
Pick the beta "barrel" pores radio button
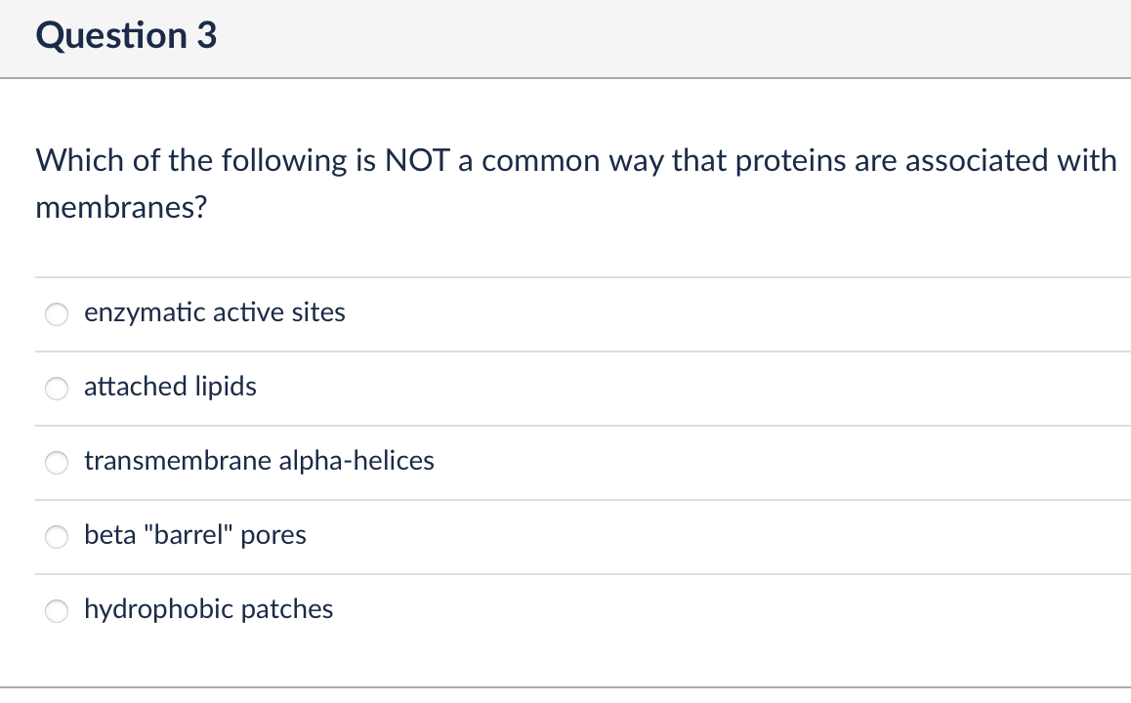tap(57, 537)
